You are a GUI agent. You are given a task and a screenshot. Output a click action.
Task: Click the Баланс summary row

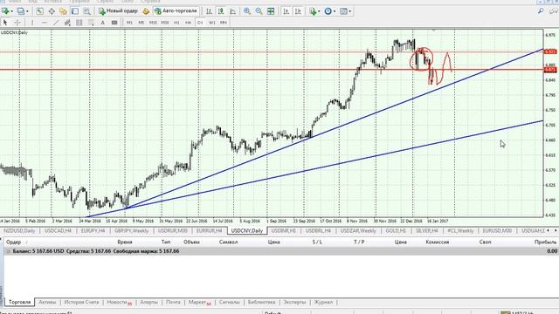pos(281,251)
